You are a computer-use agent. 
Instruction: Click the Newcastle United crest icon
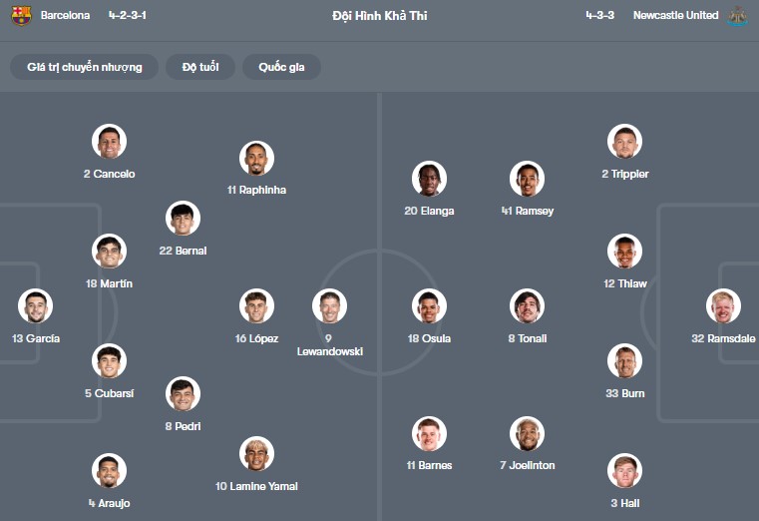pyautogui.click(x=737, y=16)
